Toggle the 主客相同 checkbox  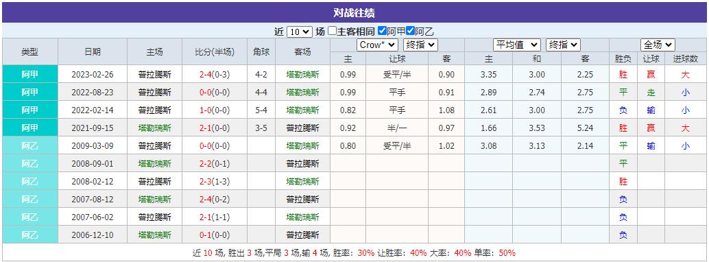click(333, 32)
